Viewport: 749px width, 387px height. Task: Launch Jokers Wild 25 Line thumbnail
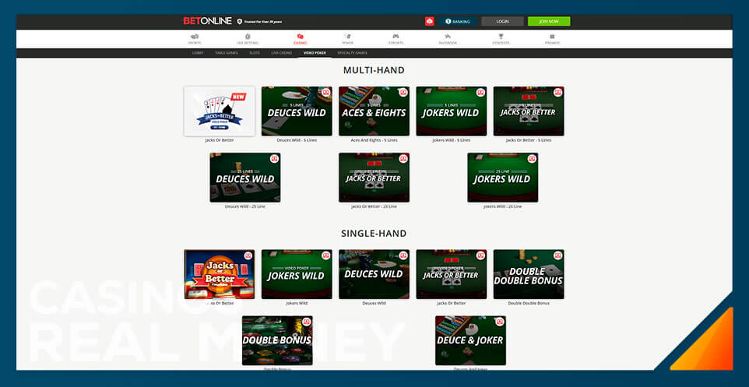click(x=503, y=178)
